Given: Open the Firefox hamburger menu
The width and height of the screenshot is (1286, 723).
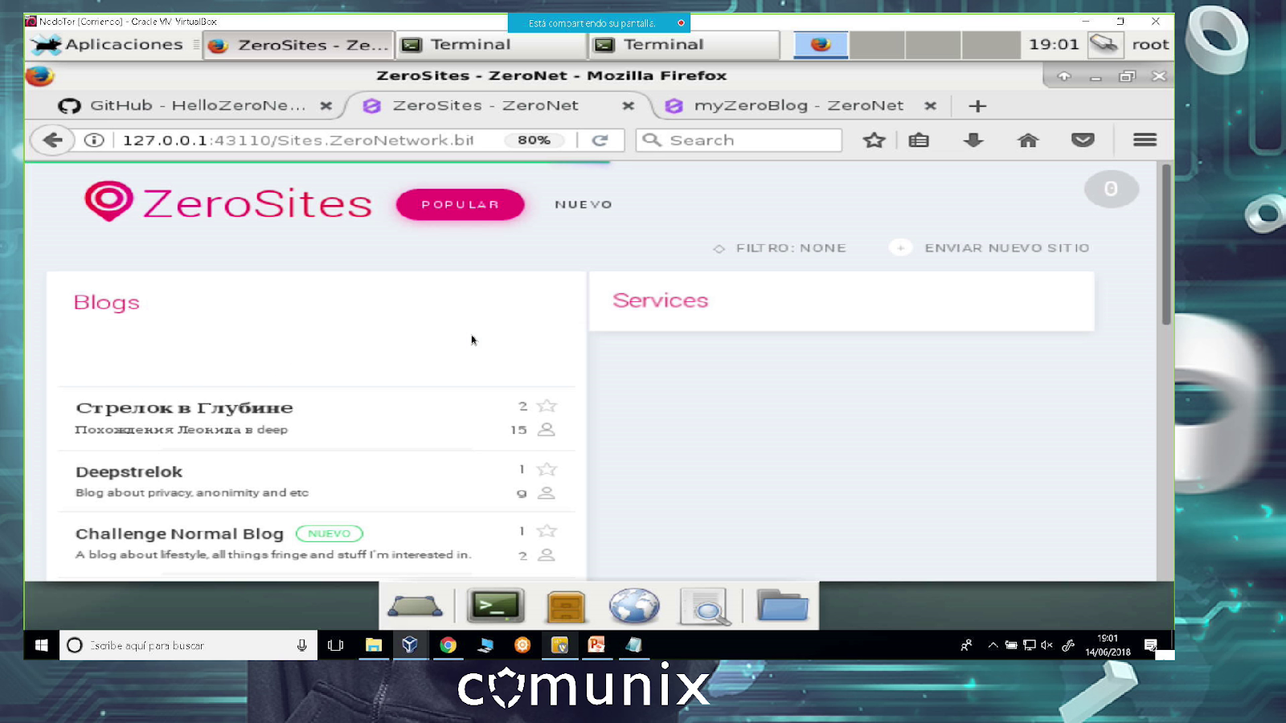Looking at the screenshot, I should click(x=1145, y=141).
